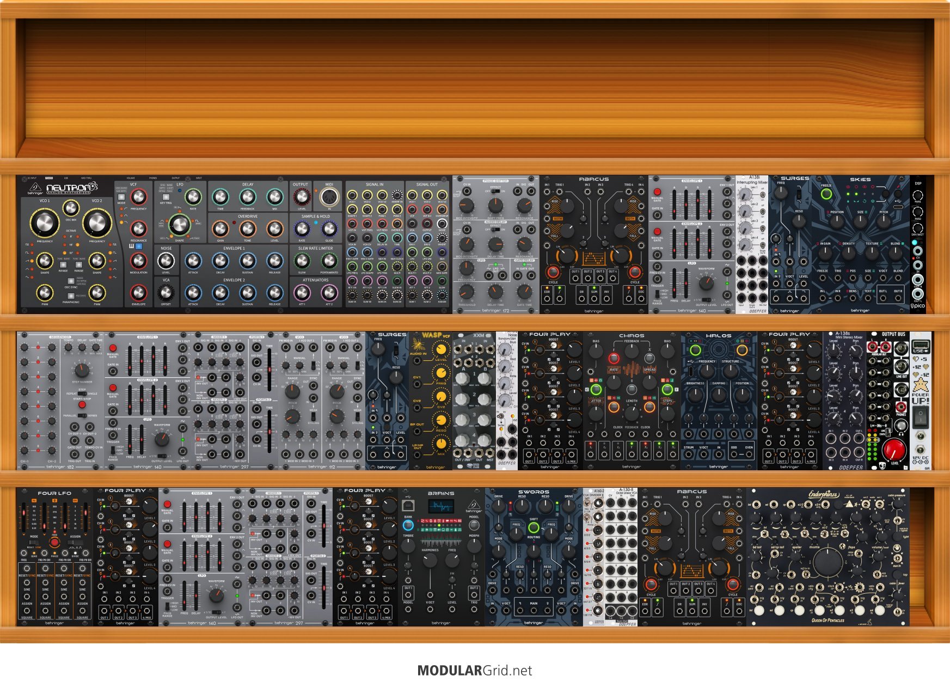
Task: Click the Wasp VCF Mix knob
Action: point(441,445)
